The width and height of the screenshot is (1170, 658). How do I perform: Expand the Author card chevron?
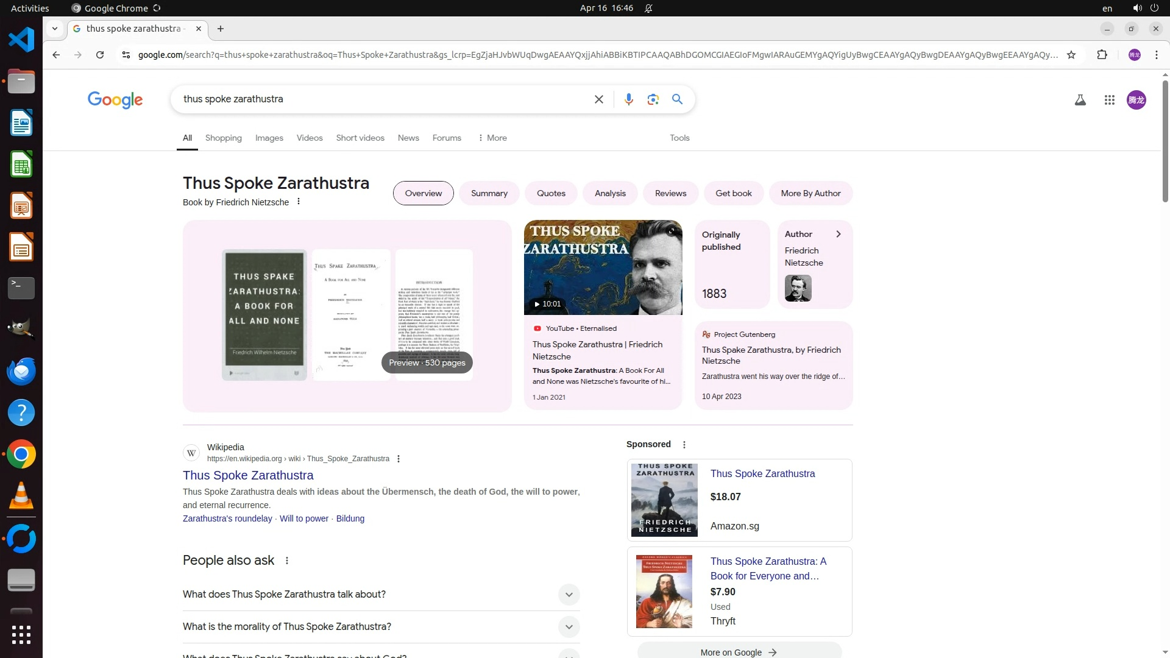(x=838, y=234)
